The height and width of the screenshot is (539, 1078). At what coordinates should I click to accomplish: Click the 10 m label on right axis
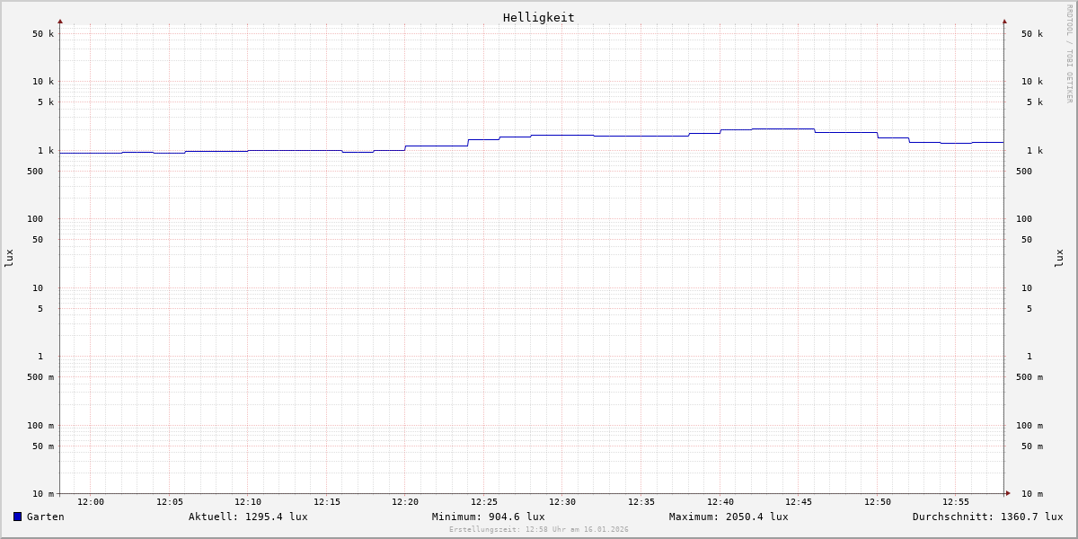click(x=1032, y=494)
